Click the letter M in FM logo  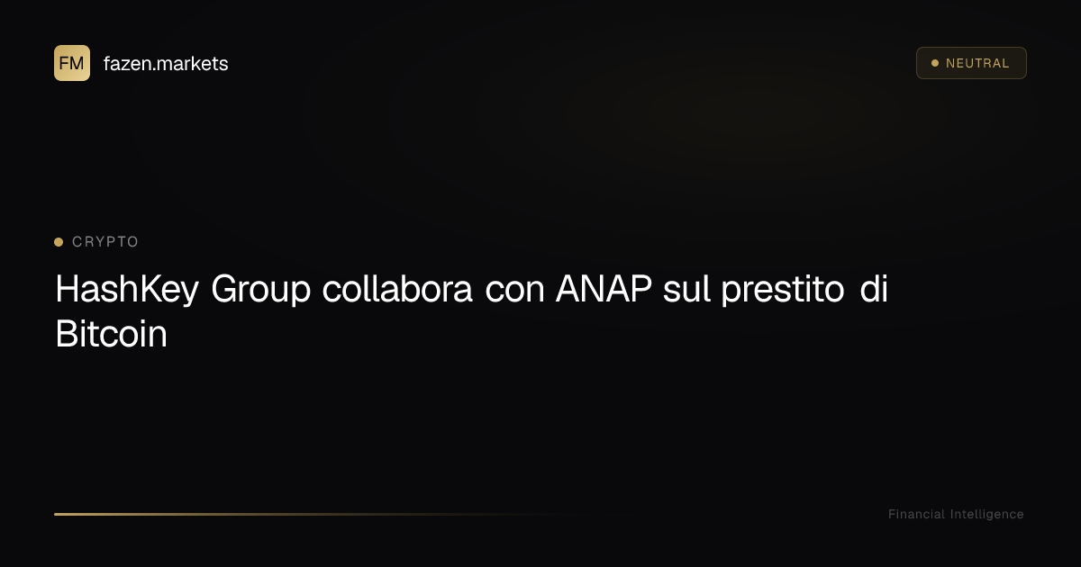click(78, 63)
